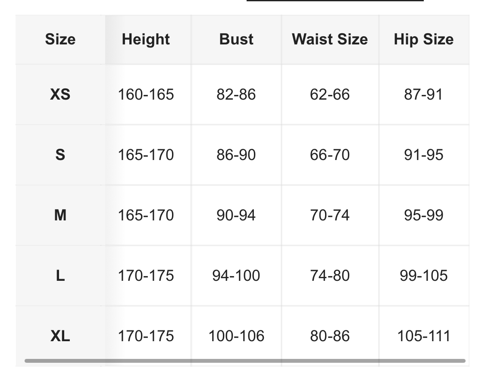Screen dimensions: 485x374
Task: Click the Hip Size column header
Action: click(x=423, y=39)
